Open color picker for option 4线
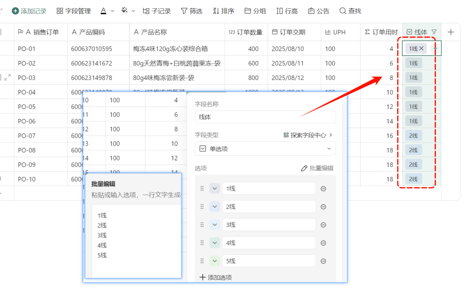Image resolution: width=474 pixels, height=288 pixels. [215, 243]
